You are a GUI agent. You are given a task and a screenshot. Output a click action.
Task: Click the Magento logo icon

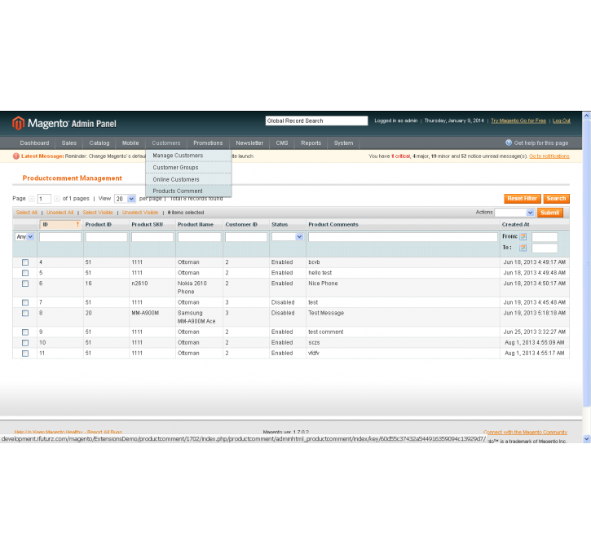[x=18, y=123]
